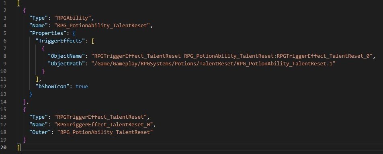This screenshot has width=383, height=154.
Task: Select the "Type" key on line 3
Action: tap(38, 18)
